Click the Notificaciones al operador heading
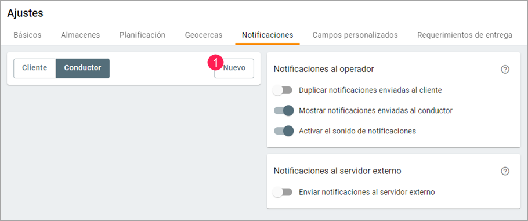528x221 pixels. 324,69
